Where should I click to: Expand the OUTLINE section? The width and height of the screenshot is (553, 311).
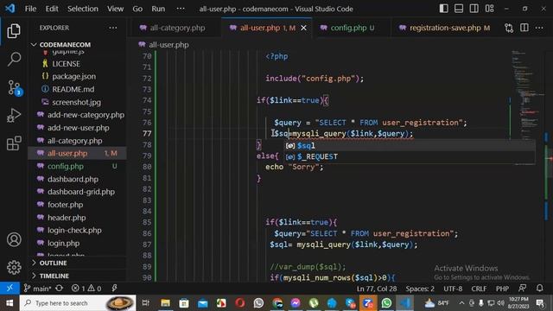77,263
